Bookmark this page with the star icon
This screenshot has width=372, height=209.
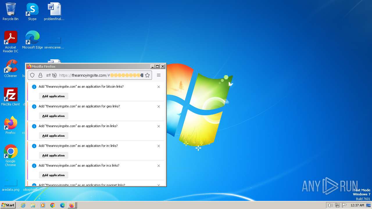tap(147, 75)
